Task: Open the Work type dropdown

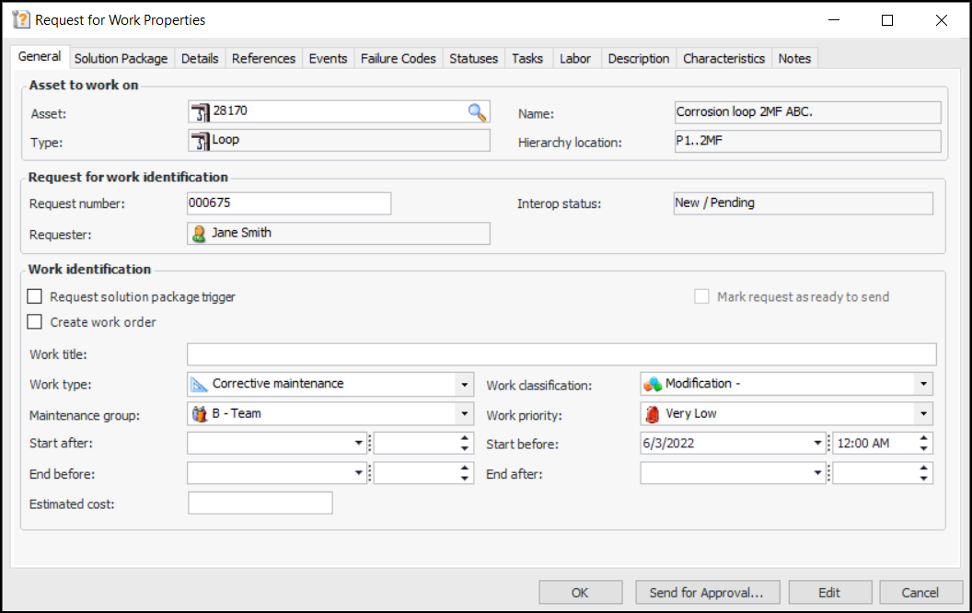Action: 464,385
